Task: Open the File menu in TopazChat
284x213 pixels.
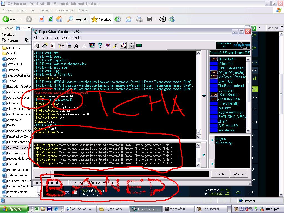Action: pos(36,38)
